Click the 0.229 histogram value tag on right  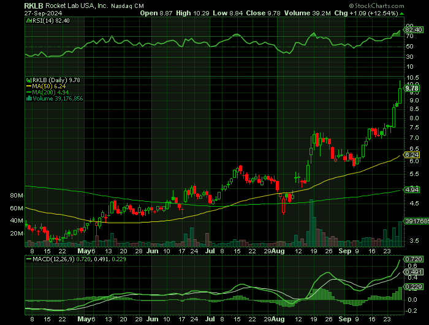click(x=414, y=286)
